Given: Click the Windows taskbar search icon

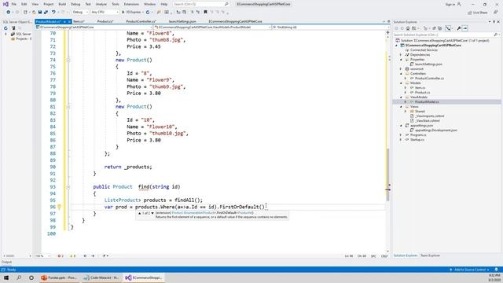Looking at the screenshot, I should pyautogui.click(x=19, y=277).
